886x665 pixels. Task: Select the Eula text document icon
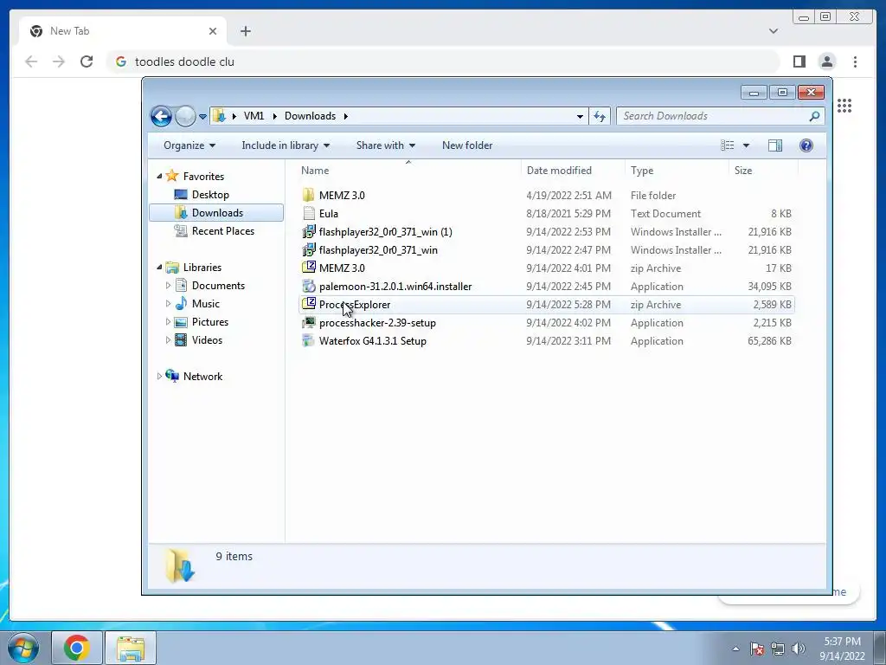point(309,213)
